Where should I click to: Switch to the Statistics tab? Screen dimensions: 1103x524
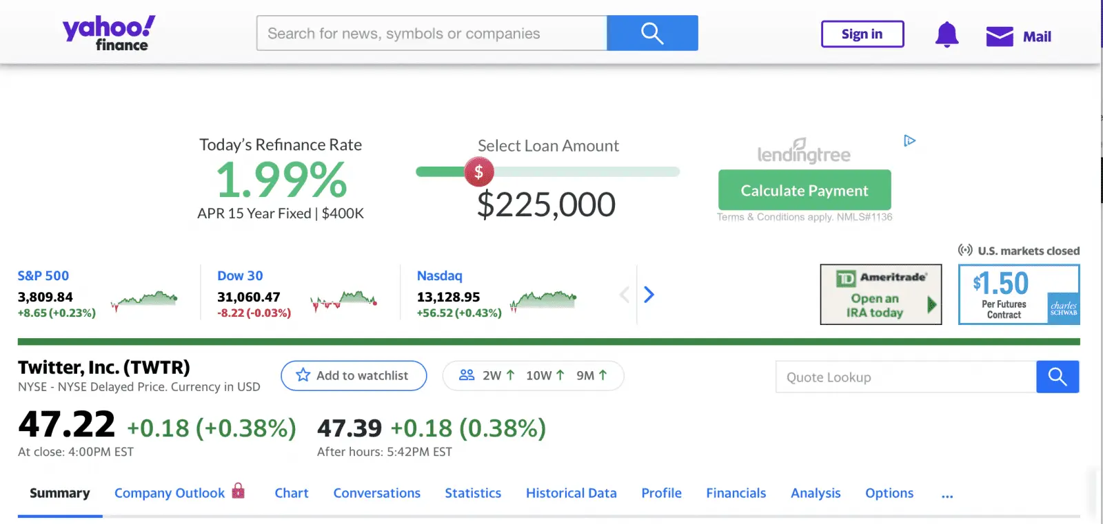(x=473, y=493)
